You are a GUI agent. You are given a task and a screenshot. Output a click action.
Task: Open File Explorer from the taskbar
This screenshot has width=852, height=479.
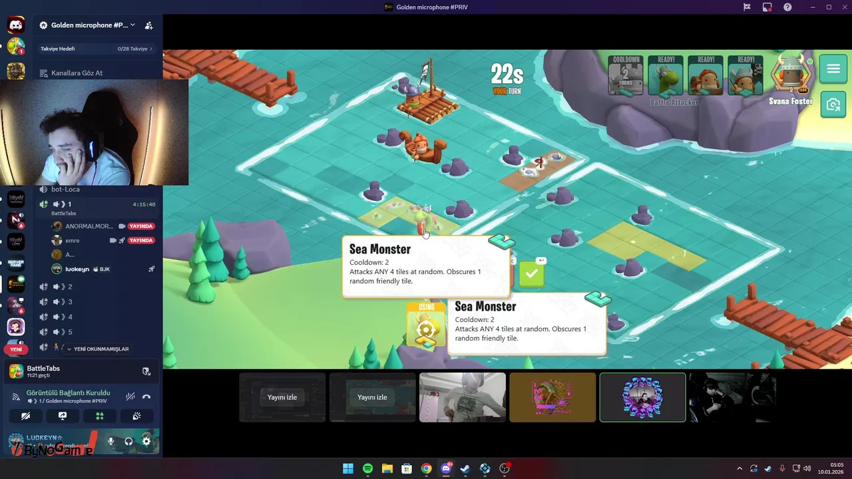point(387,468)
